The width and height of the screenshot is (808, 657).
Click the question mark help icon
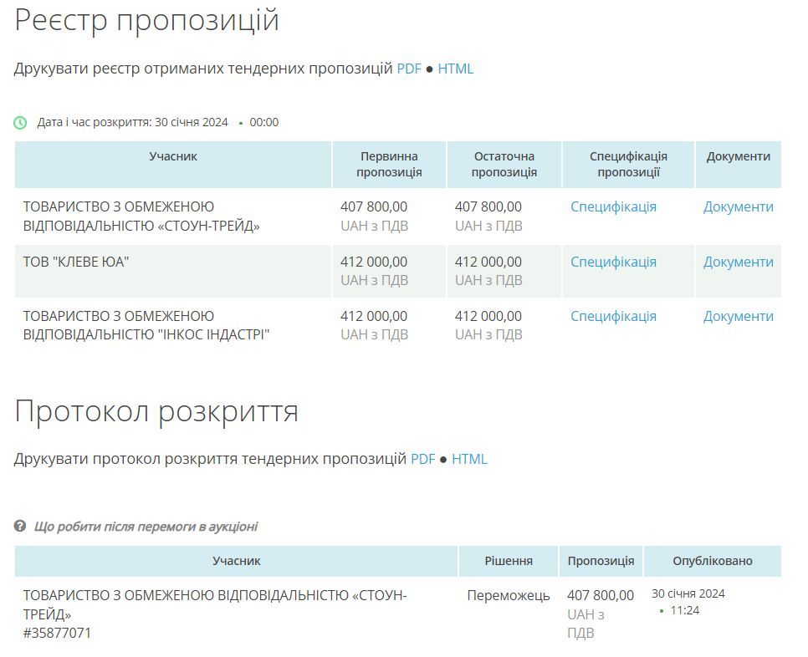click(20, 527)
